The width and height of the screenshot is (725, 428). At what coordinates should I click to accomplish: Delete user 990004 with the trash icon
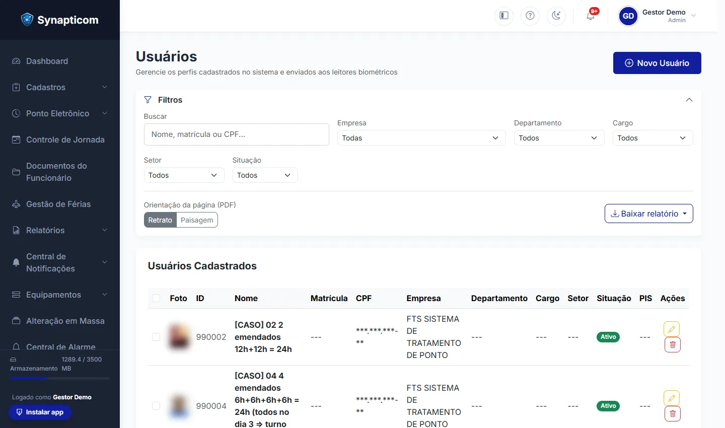click(672, 414)
